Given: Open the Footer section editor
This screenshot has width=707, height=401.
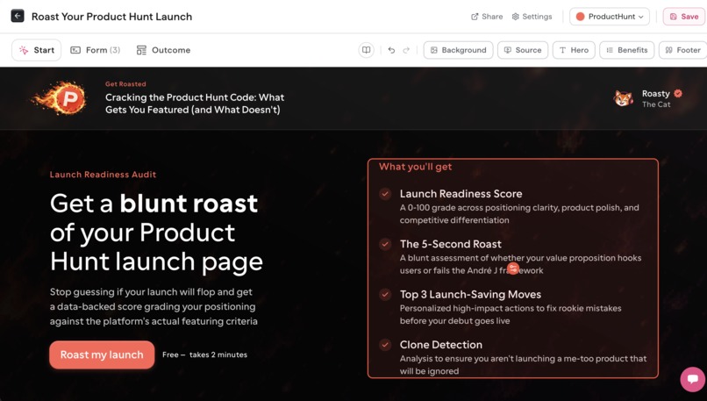Looking at the screenshot, I should coord(682,50).
